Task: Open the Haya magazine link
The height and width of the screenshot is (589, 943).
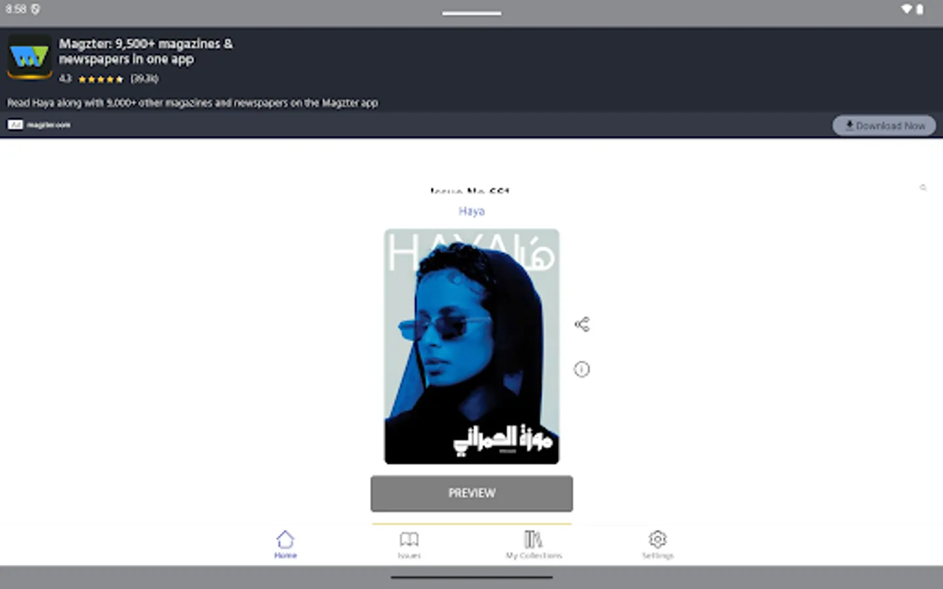Action: pyautogui.click(x=471, y=211)
